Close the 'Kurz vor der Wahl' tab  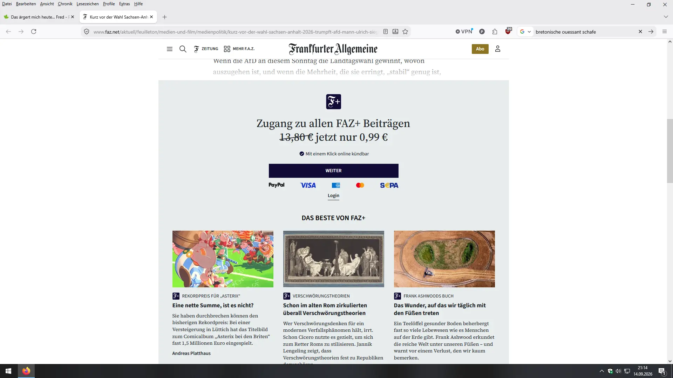point(151,17)
